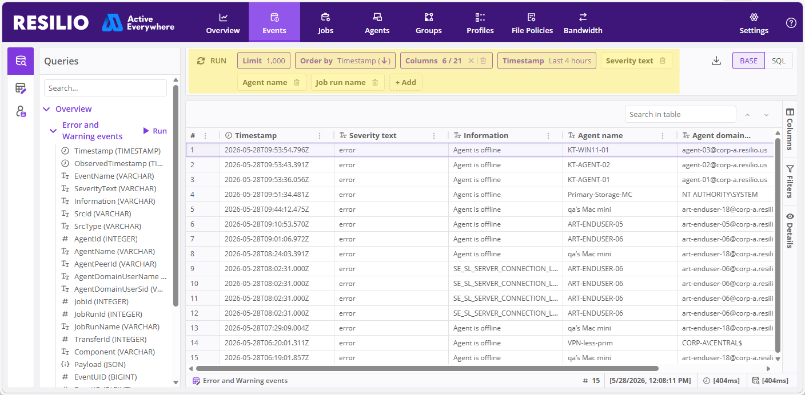Select Timestamp (TIMESTAMP) field
This screenshot has width=805, height=395.
117,151
